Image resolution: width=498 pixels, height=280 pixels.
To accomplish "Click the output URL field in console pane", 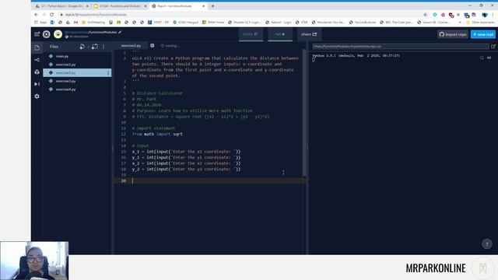I will [400, 47].
